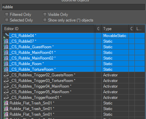Viewport: 146px width, 119px height.
Task: Sort list by Type column header
Action: 115,29
